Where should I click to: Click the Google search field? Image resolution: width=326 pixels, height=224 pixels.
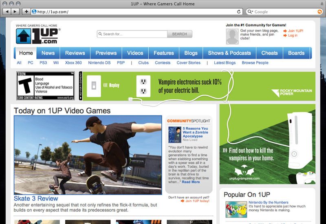(285, 12)
